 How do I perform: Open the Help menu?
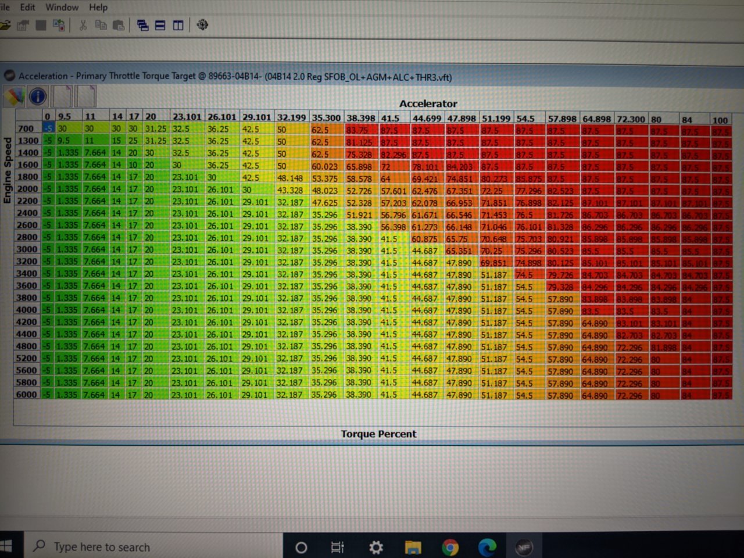pos(98,8)
